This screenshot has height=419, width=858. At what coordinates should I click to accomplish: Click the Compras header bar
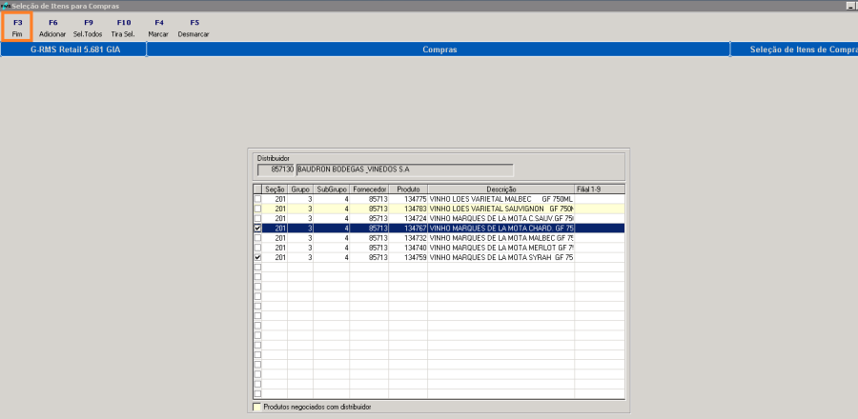pyautogui.click(x=439, y=50)
